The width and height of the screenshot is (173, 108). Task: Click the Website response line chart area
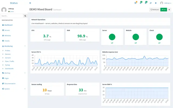coord(137,60)
